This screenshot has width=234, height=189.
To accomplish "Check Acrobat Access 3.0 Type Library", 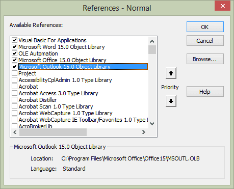I will coord(15,93).
